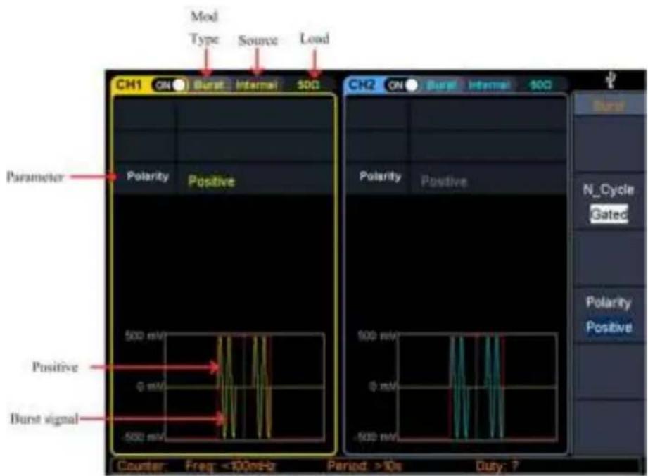Open the Burst menu title
Image resolution: width=648 pixels, height=476 pixels.
pyautogui.click(x=609, y=106)
